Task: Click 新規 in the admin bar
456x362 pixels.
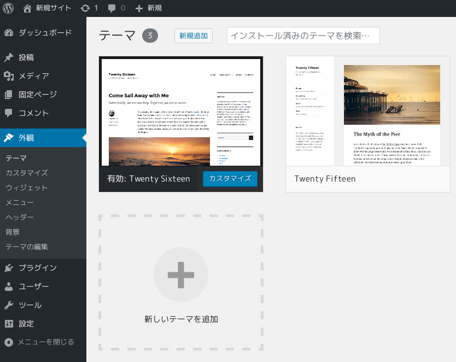Action: [154, 8]
